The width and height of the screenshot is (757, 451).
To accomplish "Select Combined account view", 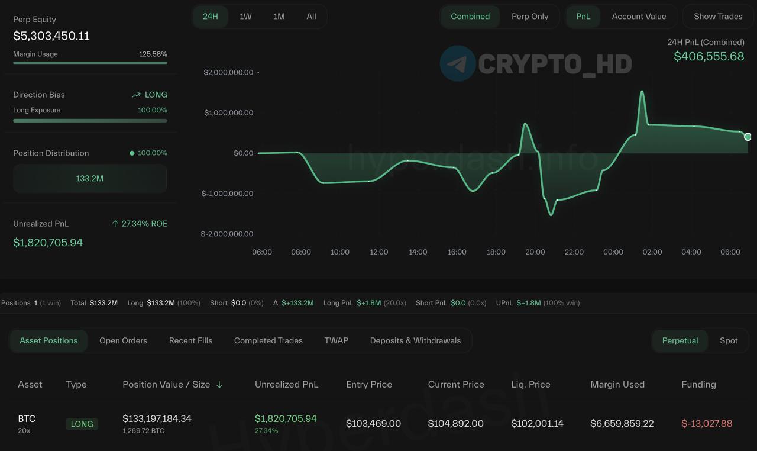I will coord(470,17).
